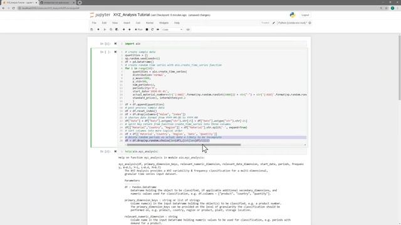This screenshot has height=225, width=401.
Task: Open the Widgets menu
Action: (x=164, y=23)
